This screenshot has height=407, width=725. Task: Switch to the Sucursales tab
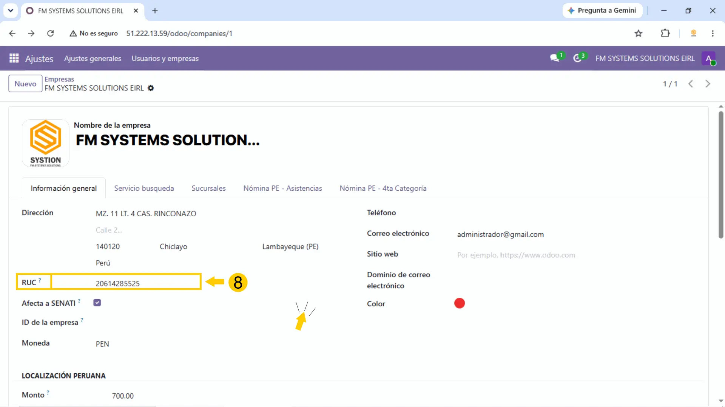208,188
